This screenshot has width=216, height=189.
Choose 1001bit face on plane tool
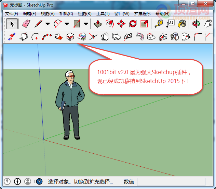[x=105, y=37]
